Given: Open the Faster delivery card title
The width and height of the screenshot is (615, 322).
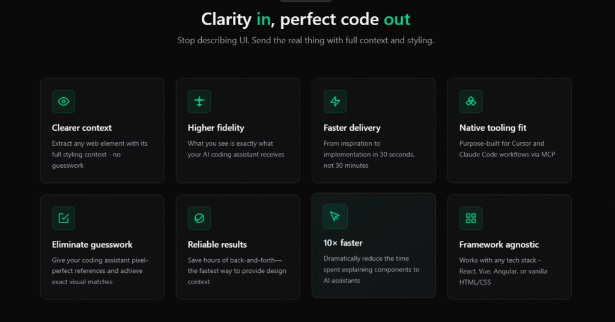Looking at the screenshot, I should coord(352,128).
